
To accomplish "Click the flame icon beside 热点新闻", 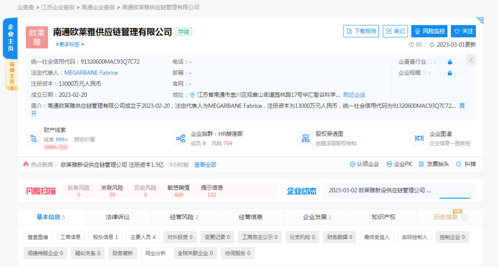I will point(26,164).
